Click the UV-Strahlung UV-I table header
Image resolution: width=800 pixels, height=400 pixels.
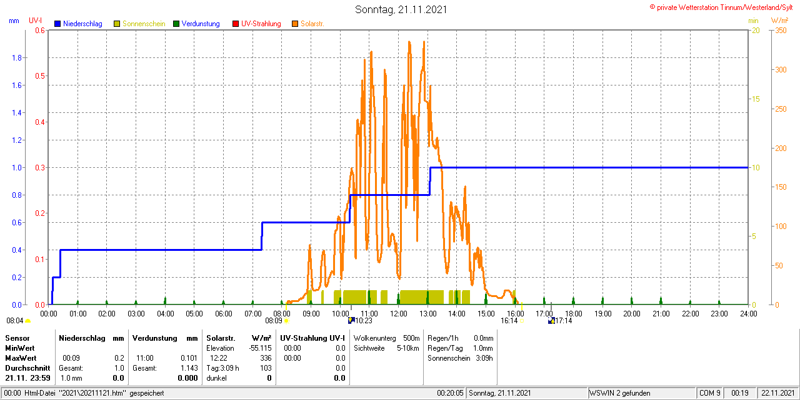tap(312, 338)
